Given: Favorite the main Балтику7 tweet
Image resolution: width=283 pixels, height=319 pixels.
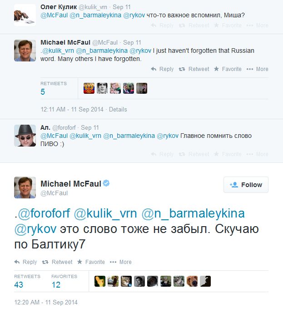Looking at the screenshot, I should click(91, 262).
